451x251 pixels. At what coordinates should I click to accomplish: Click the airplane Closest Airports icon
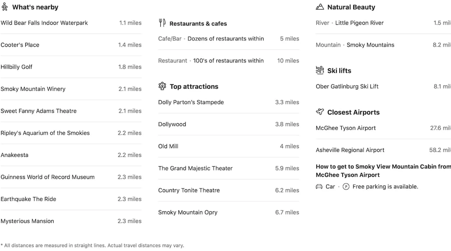[x=320, y=112]
